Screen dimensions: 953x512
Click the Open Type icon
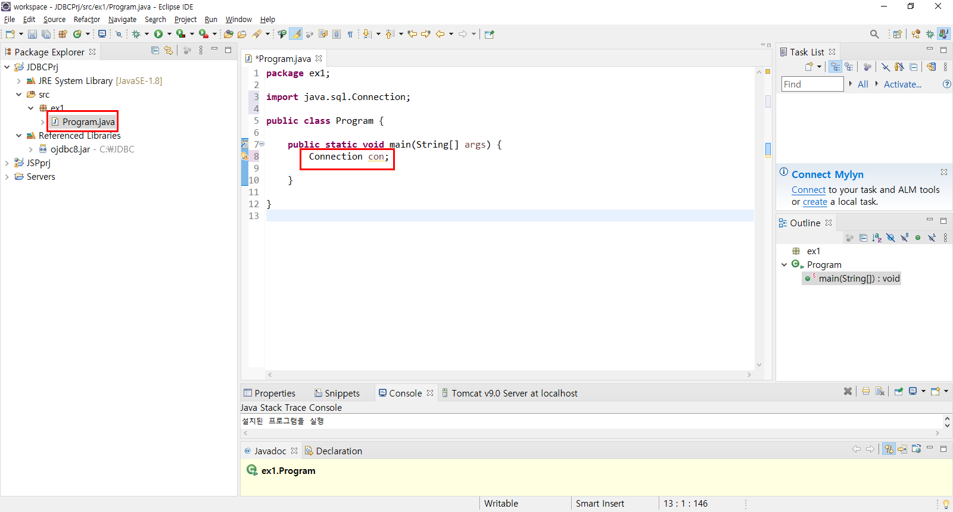229,34
